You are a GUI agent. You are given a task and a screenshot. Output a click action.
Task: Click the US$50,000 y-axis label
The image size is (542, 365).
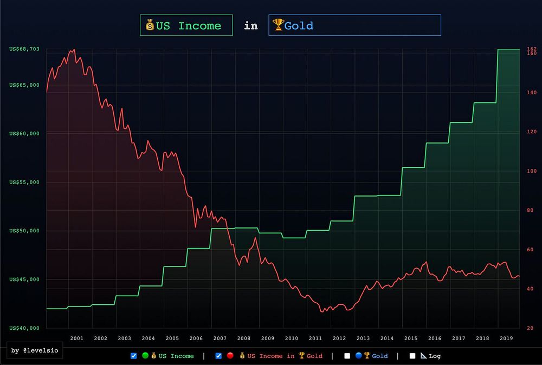click(24, 231)
